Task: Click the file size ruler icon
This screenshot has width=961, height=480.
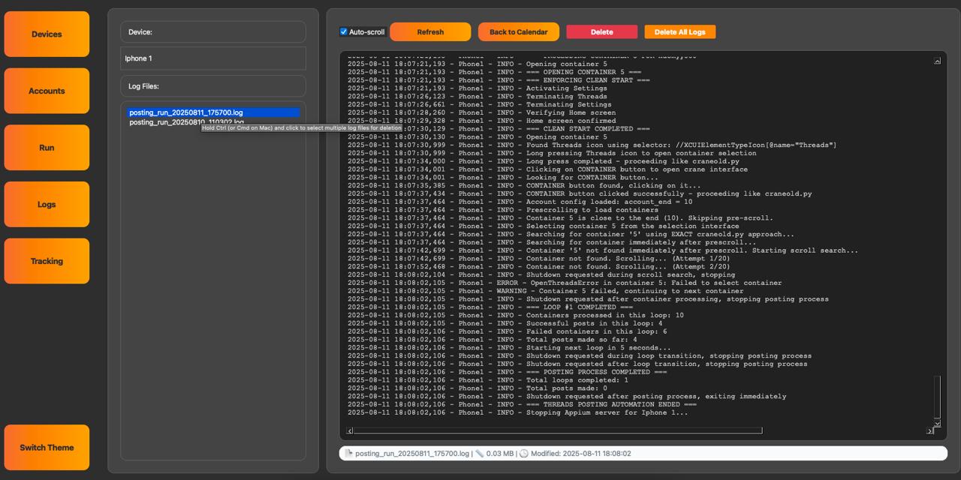Action: pyautogui.click(x=480, y=454)
